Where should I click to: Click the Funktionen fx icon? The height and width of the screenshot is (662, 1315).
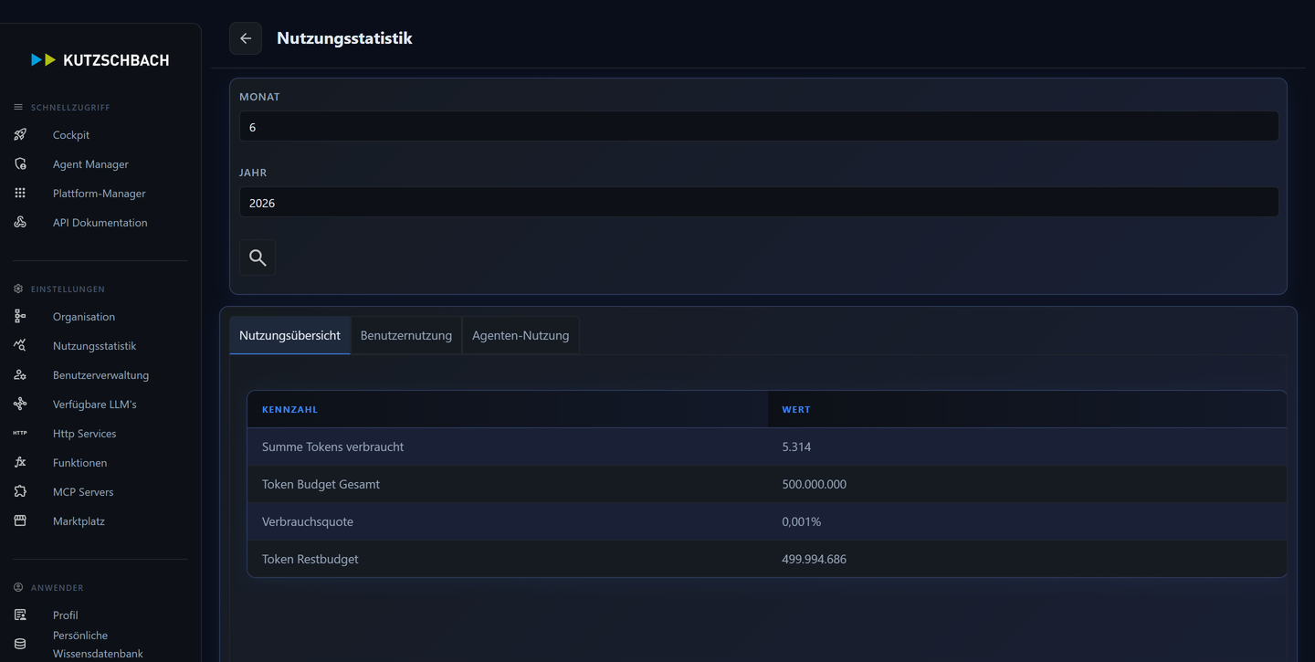[20, 463]
